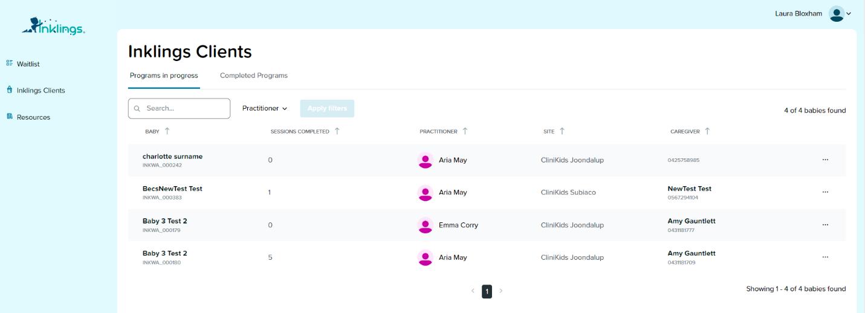Open more options for INKWA_000179 row
Image resolution: width=865 pixels, height=313 pixels.
(825, 225)
